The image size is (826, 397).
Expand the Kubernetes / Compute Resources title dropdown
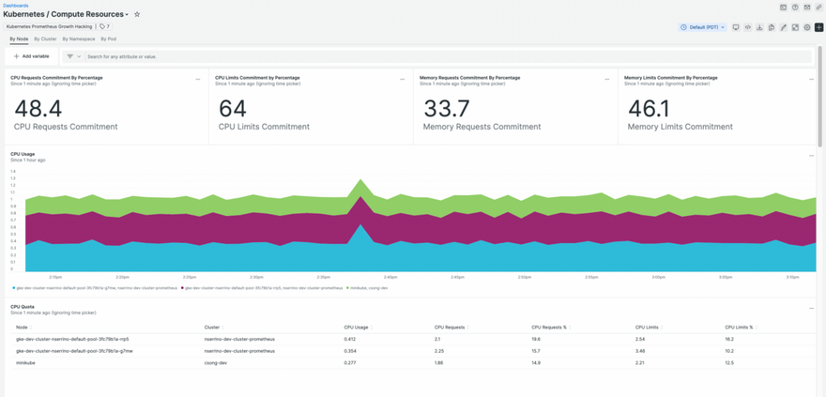(x=127, y=15)
